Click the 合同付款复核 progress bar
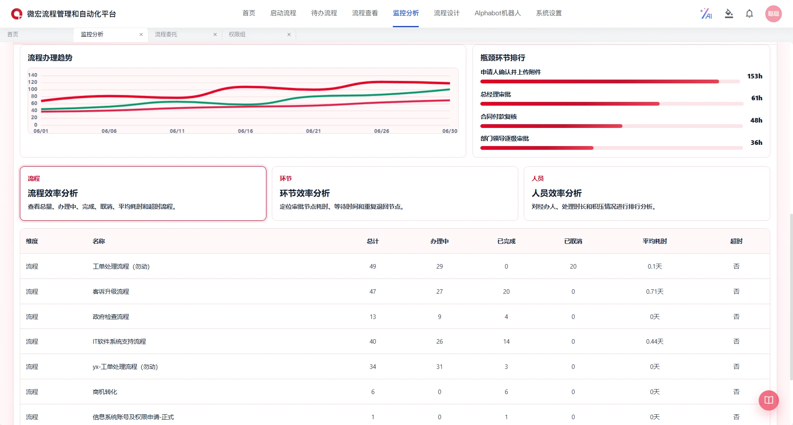The height and width of the screenshot is (425, 793). (612, 126)
